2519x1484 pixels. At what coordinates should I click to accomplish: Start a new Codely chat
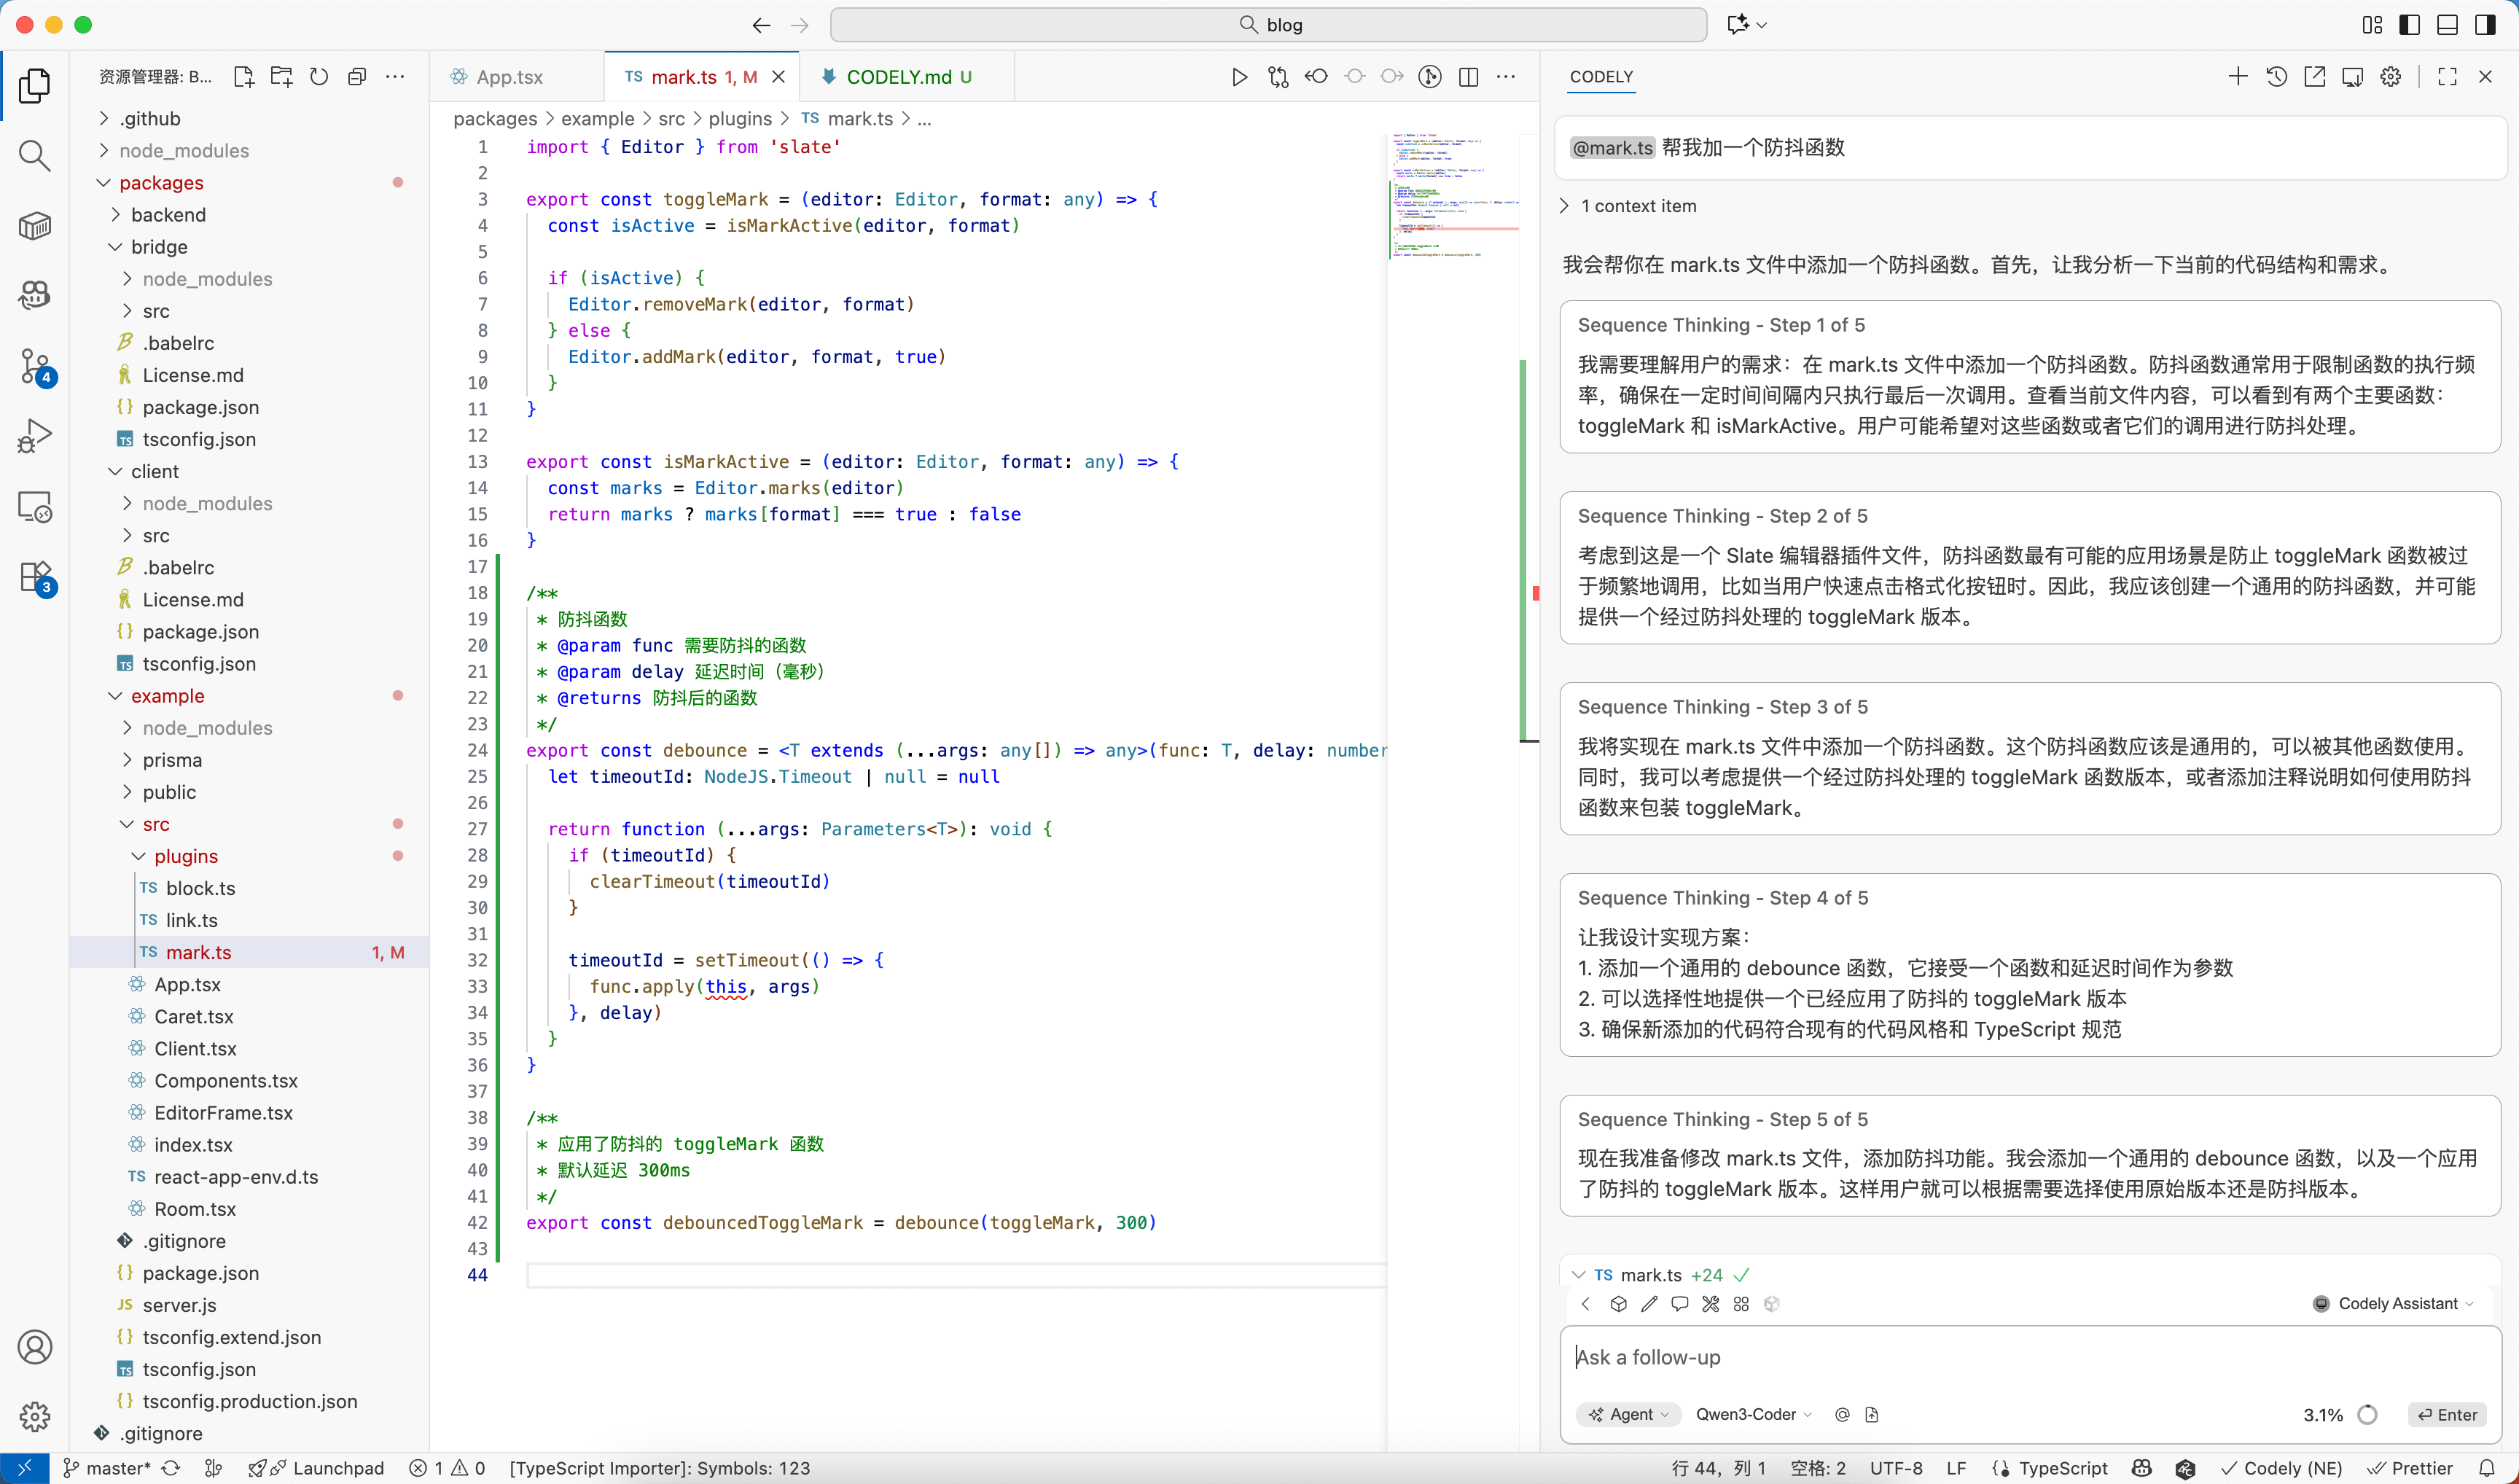[x=2238, y=77]
